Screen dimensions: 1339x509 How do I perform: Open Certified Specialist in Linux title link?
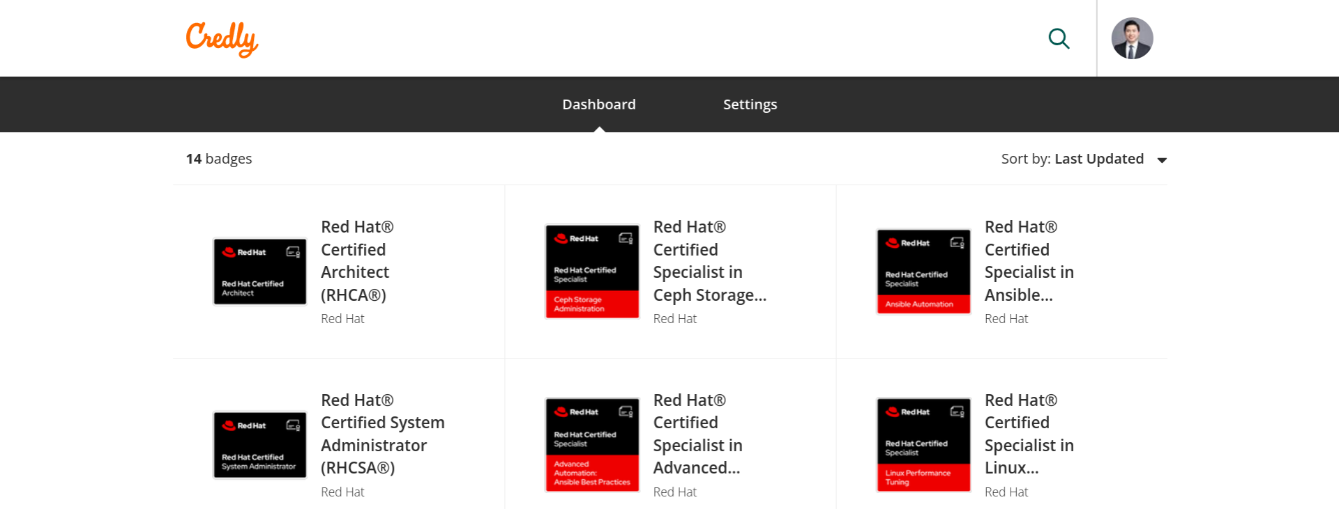tap(1029, 434)
